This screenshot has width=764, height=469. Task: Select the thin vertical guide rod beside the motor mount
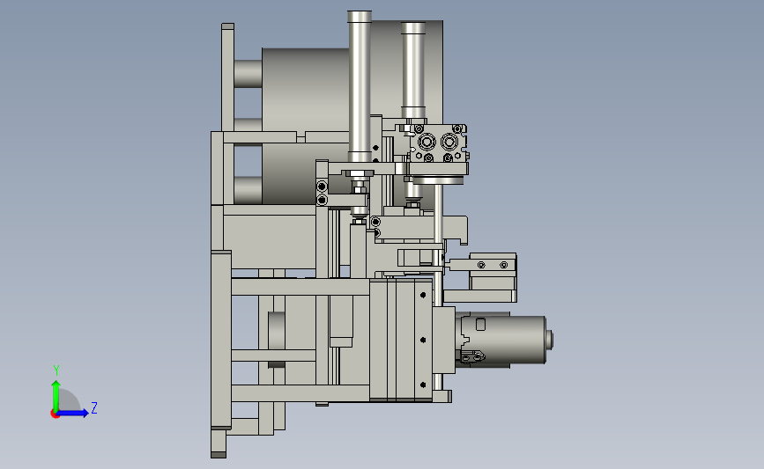pyautogui.click(x=438, y=287)
